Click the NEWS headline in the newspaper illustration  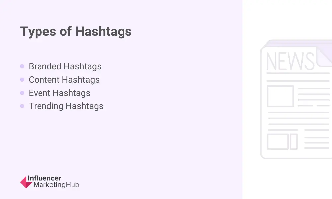[x=290, y=61]
